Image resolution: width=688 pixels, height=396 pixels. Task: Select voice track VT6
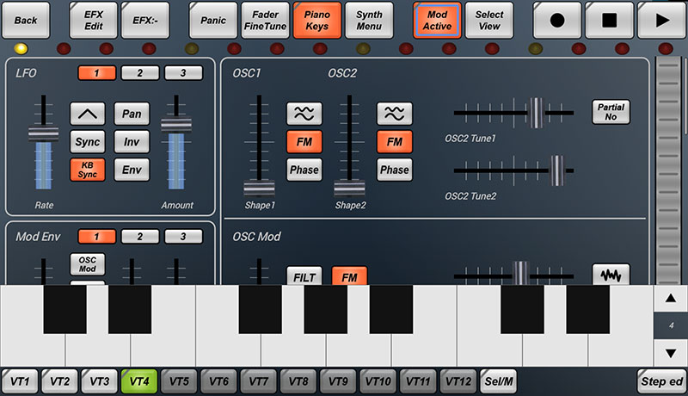point(219,381)
